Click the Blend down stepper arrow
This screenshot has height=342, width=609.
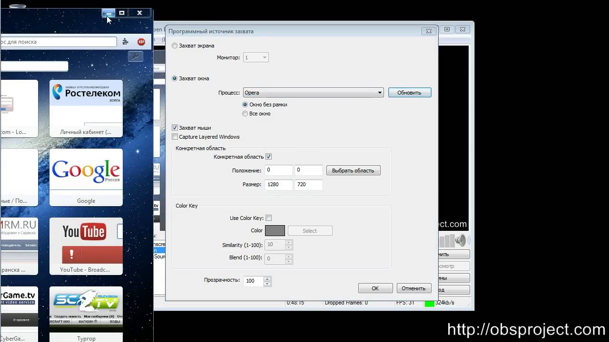288,261
